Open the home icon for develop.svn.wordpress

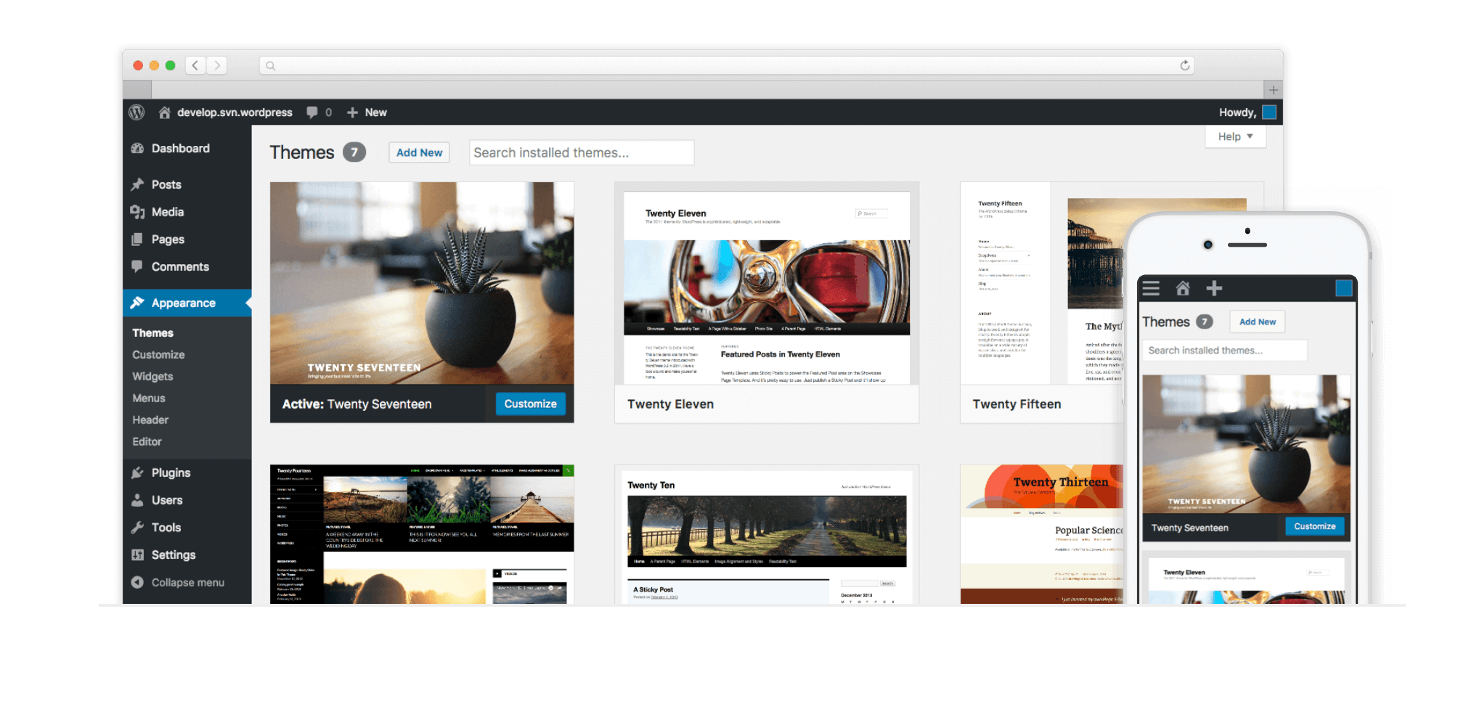(165, 112)
